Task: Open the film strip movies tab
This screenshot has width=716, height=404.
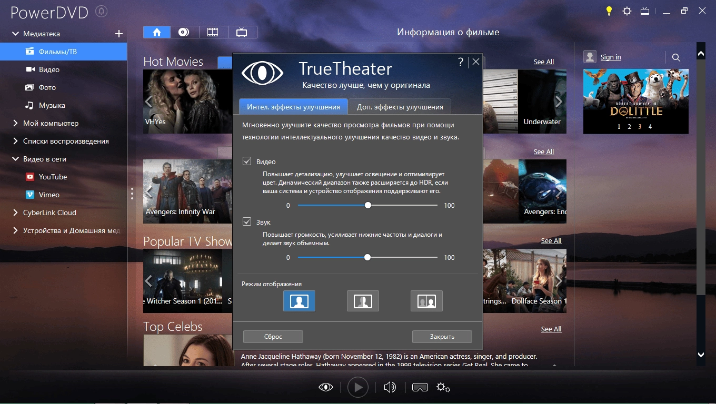Action: point(213,32)
